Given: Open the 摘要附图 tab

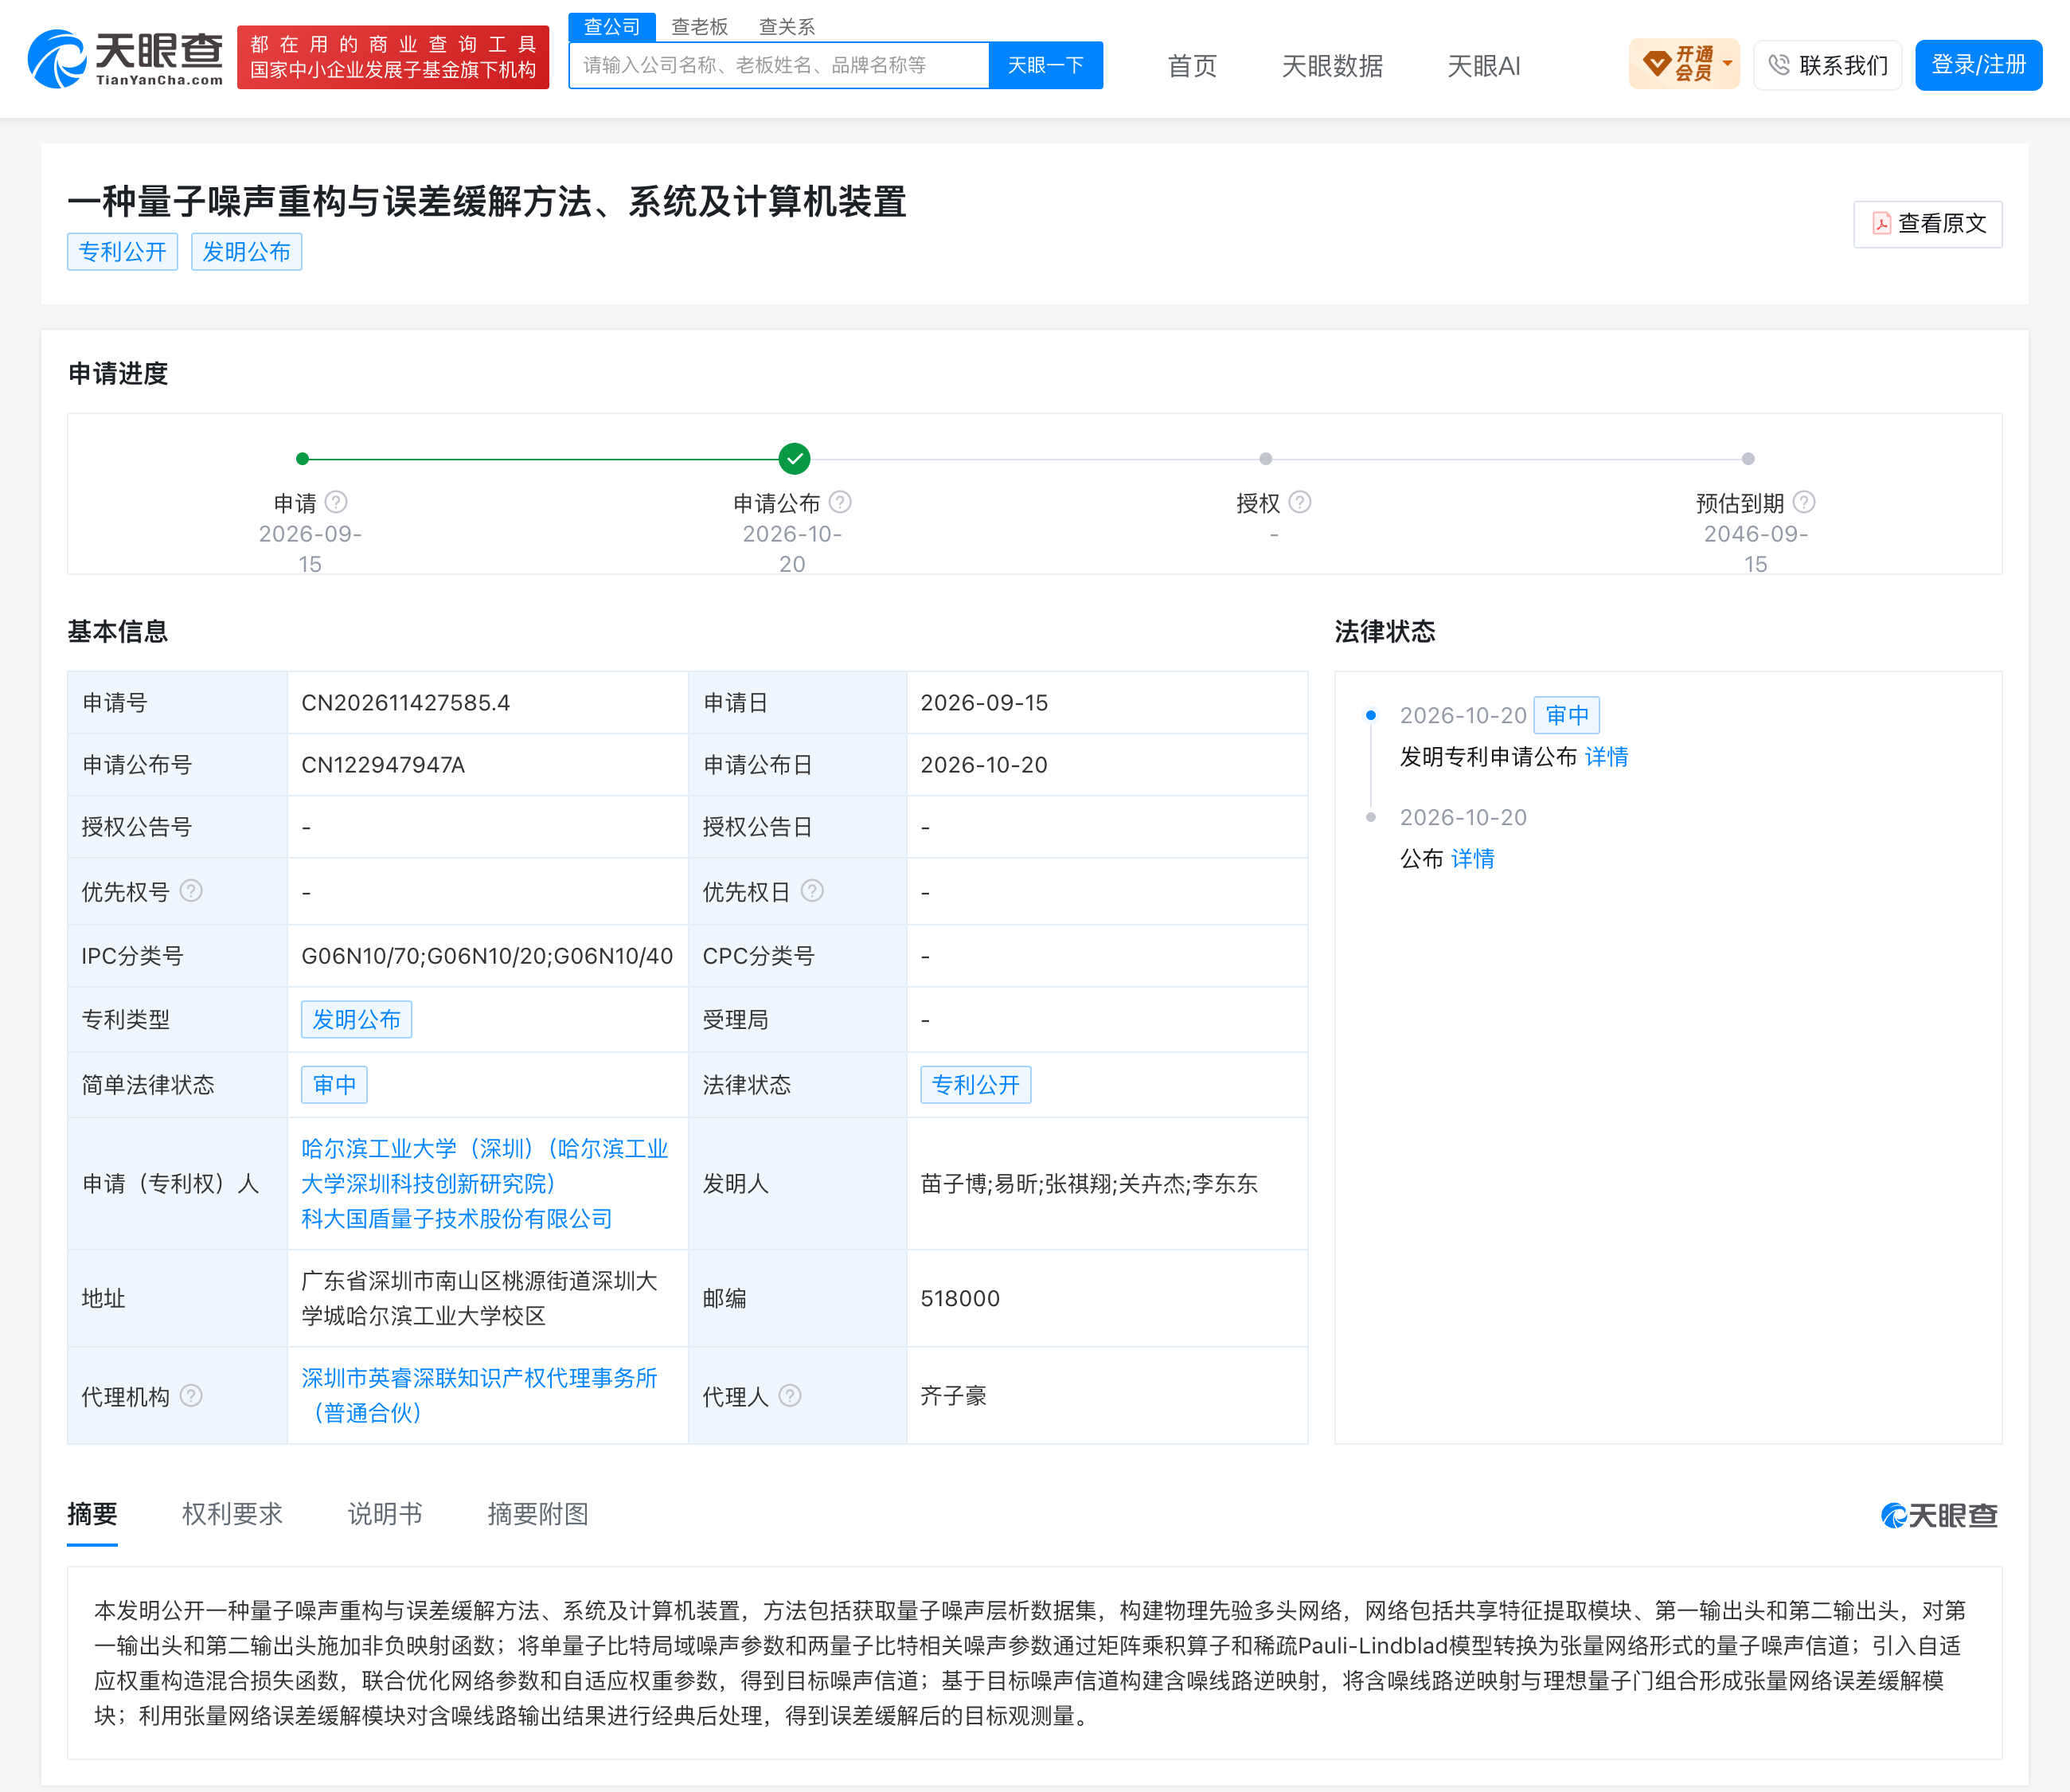Looking at the screenshot, I should [x=537, y=1514].
